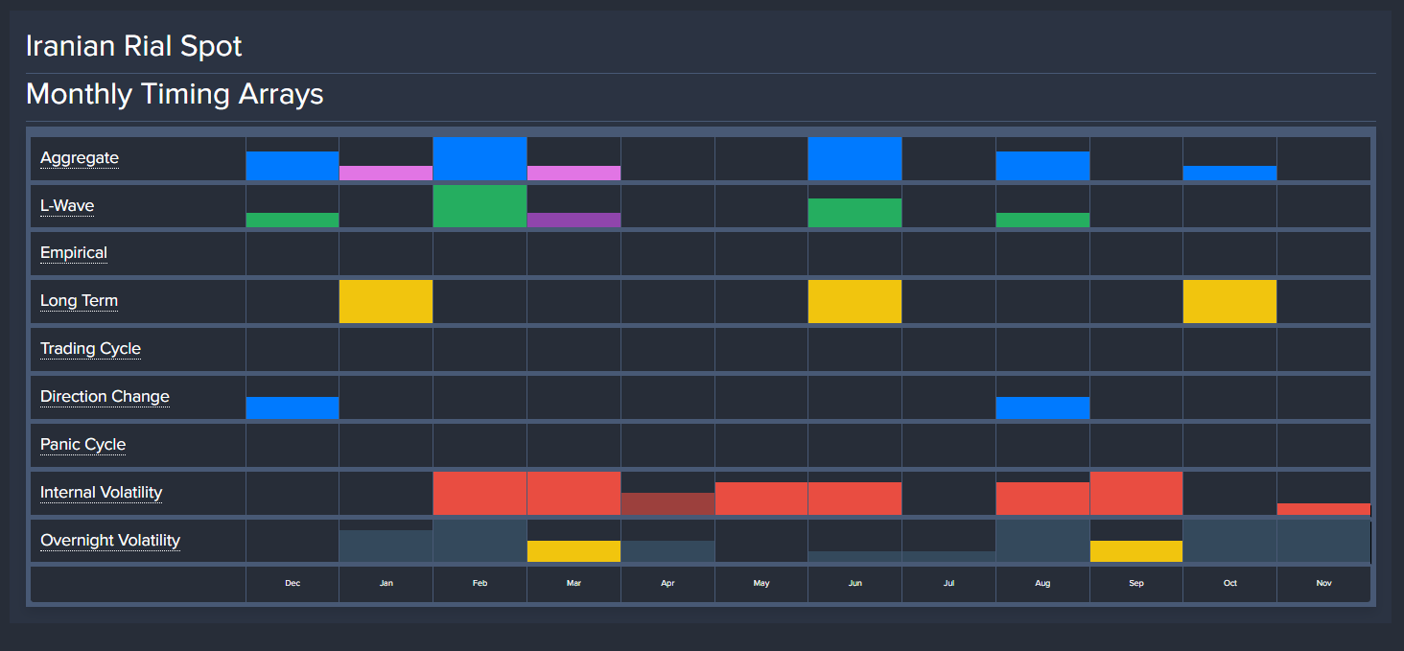Select the Empirical row label

coord(74,253)
